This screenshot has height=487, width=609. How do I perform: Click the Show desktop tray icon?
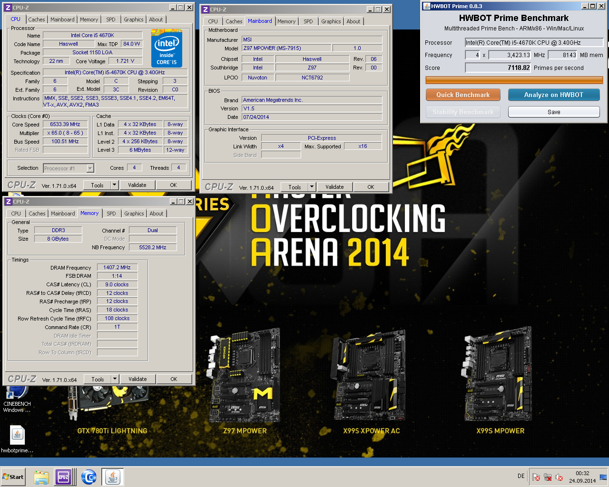click(603, 477)
